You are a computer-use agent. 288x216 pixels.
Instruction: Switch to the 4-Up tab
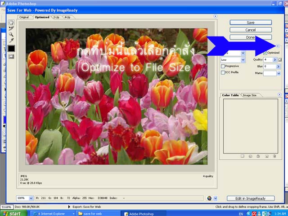[67, 17]
